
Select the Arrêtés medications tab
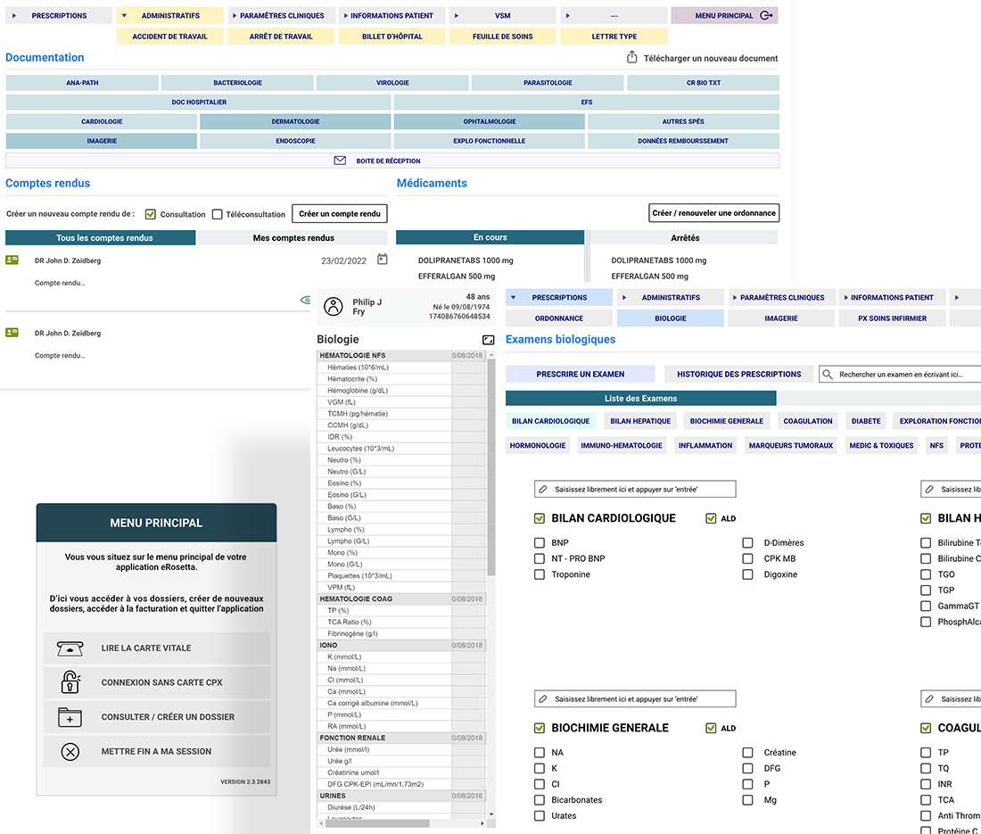click(684, 238)
